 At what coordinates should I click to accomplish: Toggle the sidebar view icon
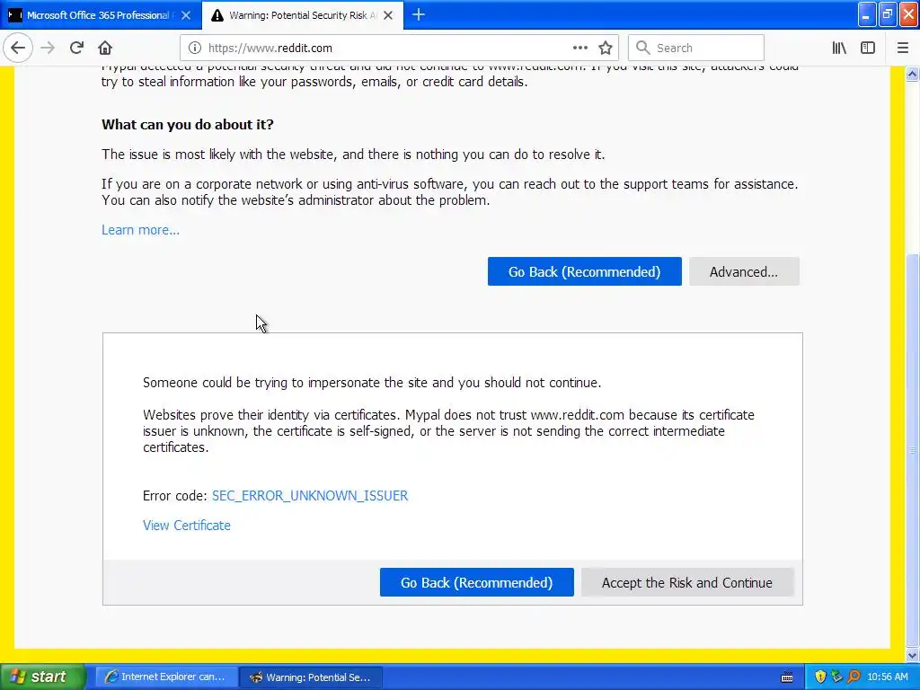pos(868,49)
